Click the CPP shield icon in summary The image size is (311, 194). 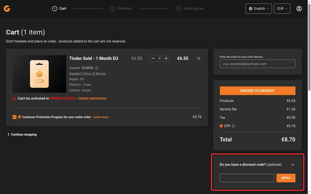click(x=221, y=126)
